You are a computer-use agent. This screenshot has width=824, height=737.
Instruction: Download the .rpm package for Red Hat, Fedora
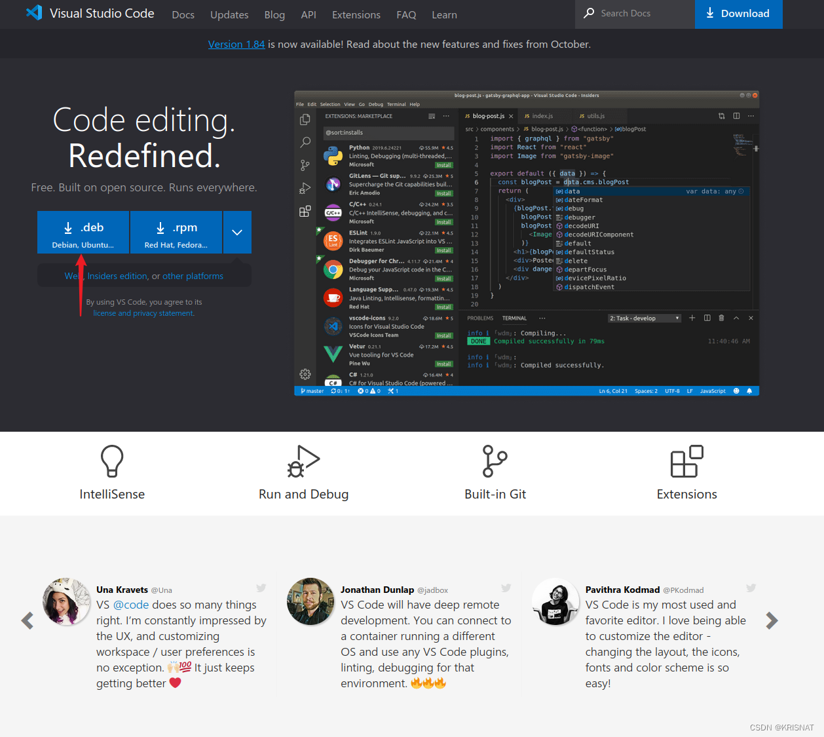click(x=176, y=232)
